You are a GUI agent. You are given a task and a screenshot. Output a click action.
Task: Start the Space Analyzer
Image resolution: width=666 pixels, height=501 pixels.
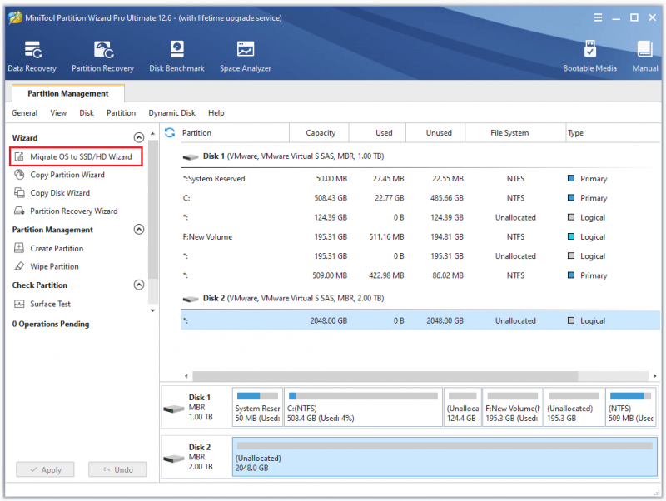245,57
